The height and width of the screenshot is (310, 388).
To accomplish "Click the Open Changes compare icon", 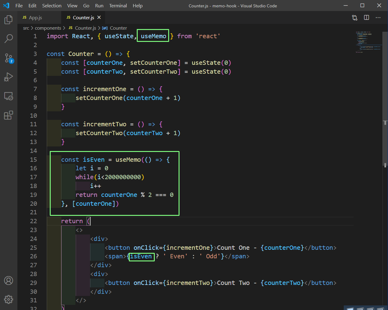I will 355,18.
